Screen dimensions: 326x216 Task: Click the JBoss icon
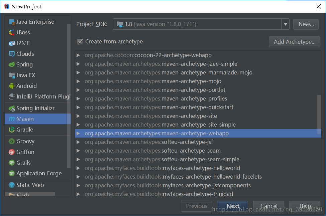[x=12, y=33]
